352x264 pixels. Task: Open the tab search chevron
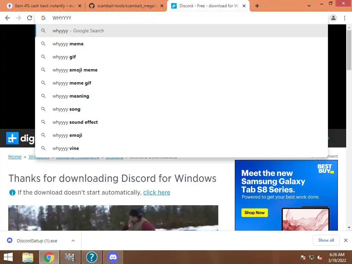coord(309,6)
